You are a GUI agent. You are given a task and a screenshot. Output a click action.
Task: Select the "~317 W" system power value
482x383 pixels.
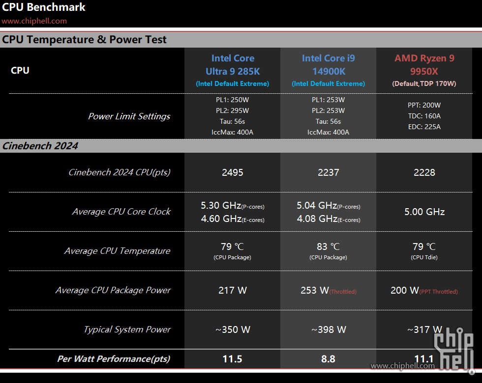coord(424,329)
